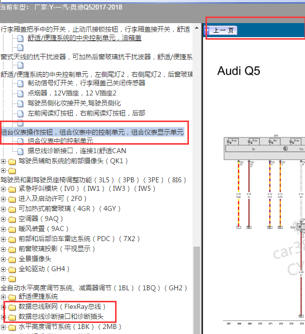Click document icon beside 点烟器 row
This screenshot has width=305, height=334.
[x=21, y=93]
